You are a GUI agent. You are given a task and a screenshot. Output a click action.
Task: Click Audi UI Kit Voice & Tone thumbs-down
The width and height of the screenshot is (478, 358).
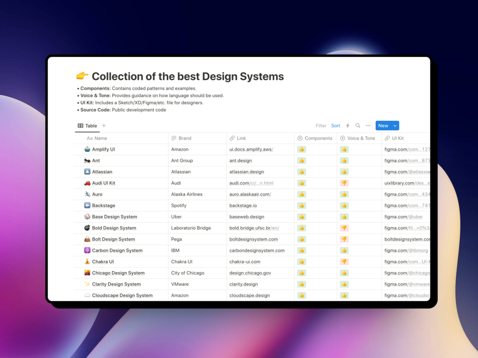[344, 183]
